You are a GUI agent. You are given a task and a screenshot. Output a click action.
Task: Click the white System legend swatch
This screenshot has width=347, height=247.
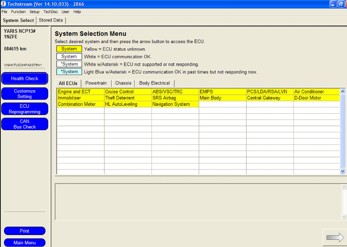[x=69, y=56]
